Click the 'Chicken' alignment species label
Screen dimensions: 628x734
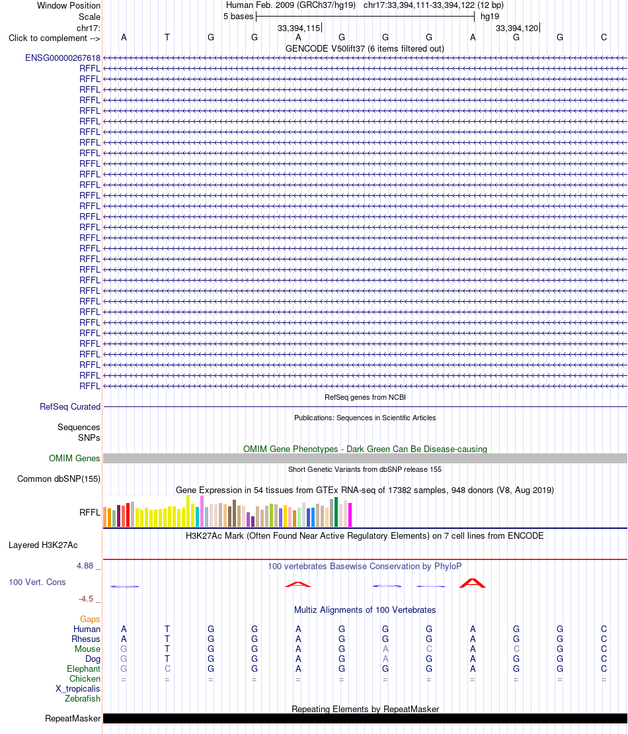[x=85, y=679]
